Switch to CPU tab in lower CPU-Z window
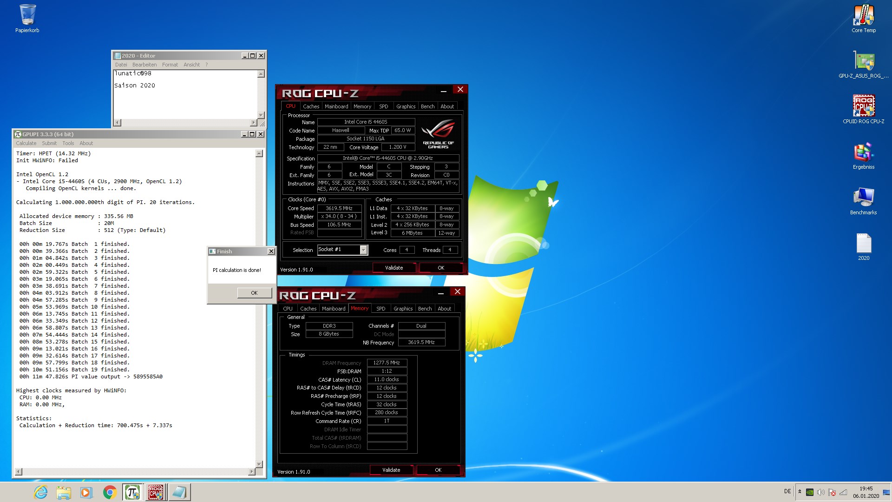Screen dimensions: 892x502 click(x=288, y=309)
